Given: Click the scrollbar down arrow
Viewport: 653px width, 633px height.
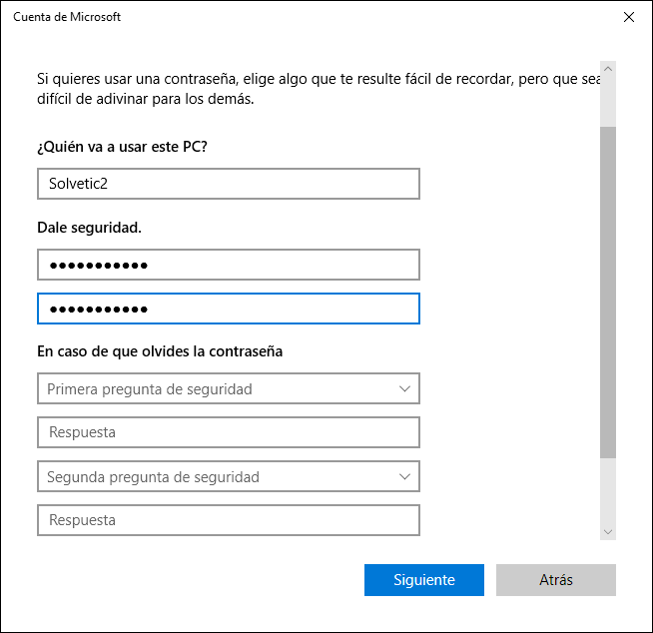Looking at the screenshot, I should (x=608, y=532).
